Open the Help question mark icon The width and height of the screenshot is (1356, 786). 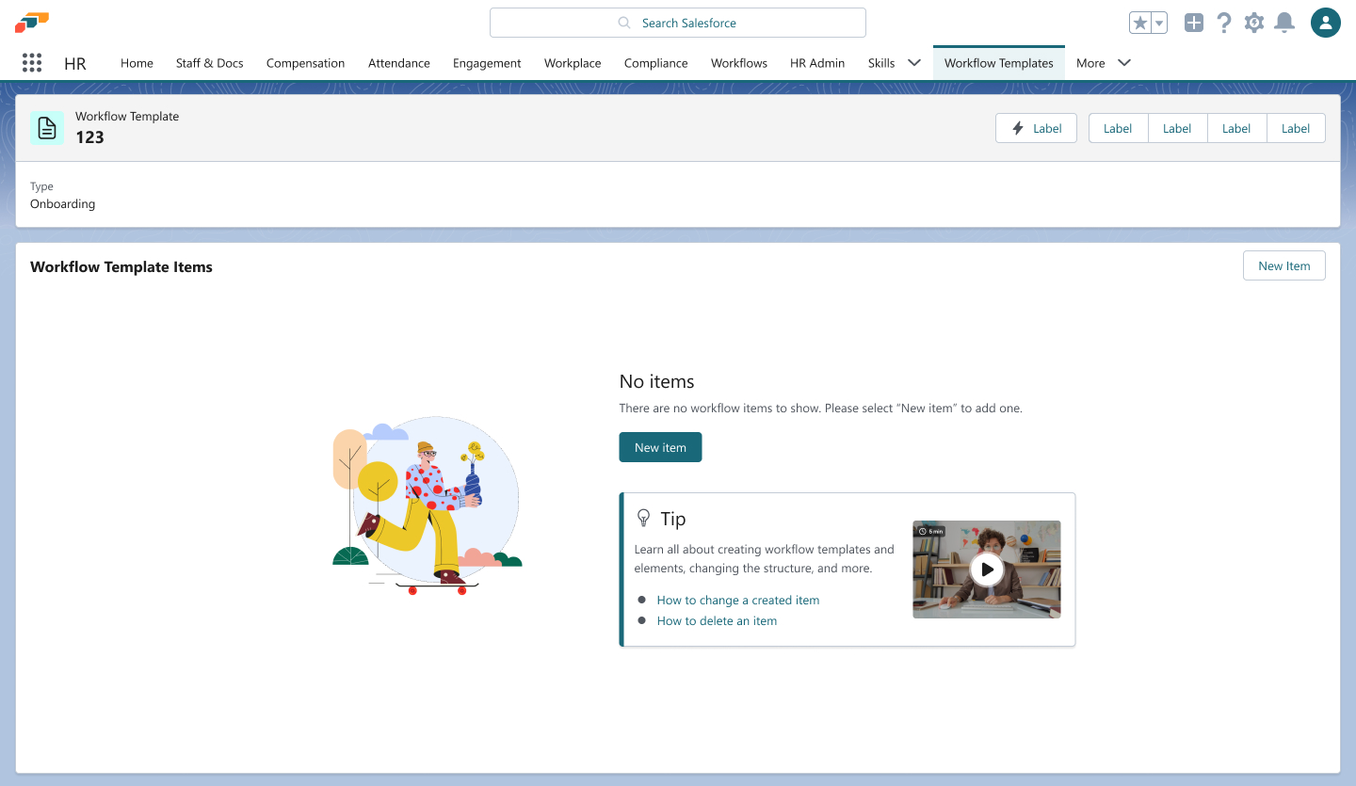click(1224, 24)
